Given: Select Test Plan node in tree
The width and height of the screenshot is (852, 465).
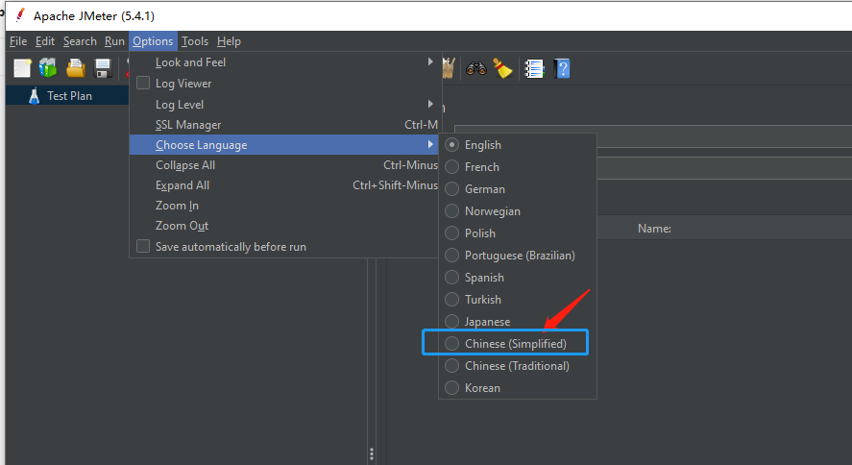Looking at the screenshot, I should pyautogui.click(x=69, y=96).
